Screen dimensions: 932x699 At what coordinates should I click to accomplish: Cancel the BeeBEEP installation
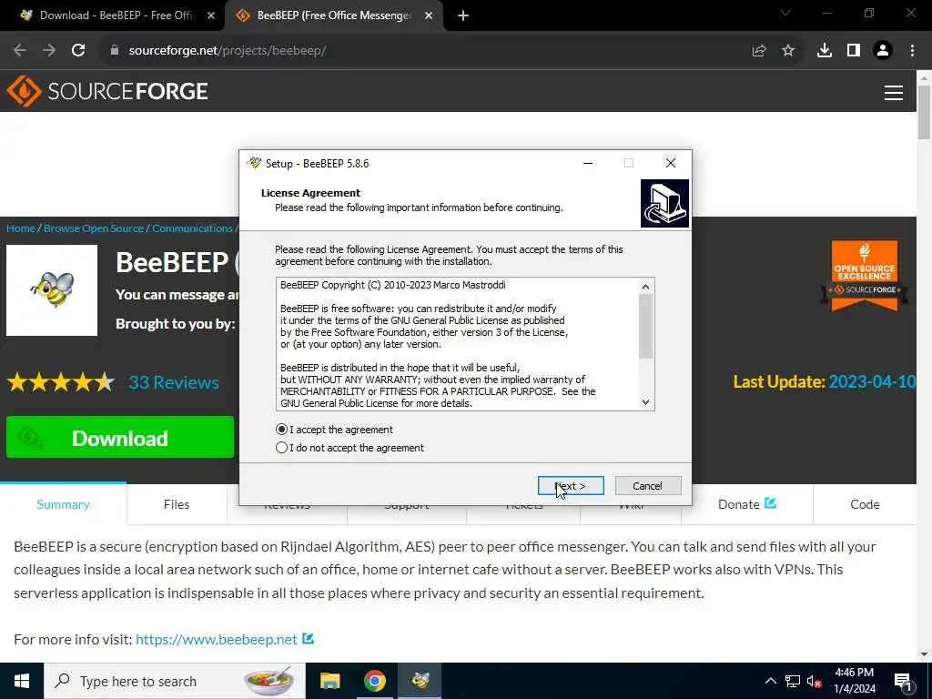[648, 486]
